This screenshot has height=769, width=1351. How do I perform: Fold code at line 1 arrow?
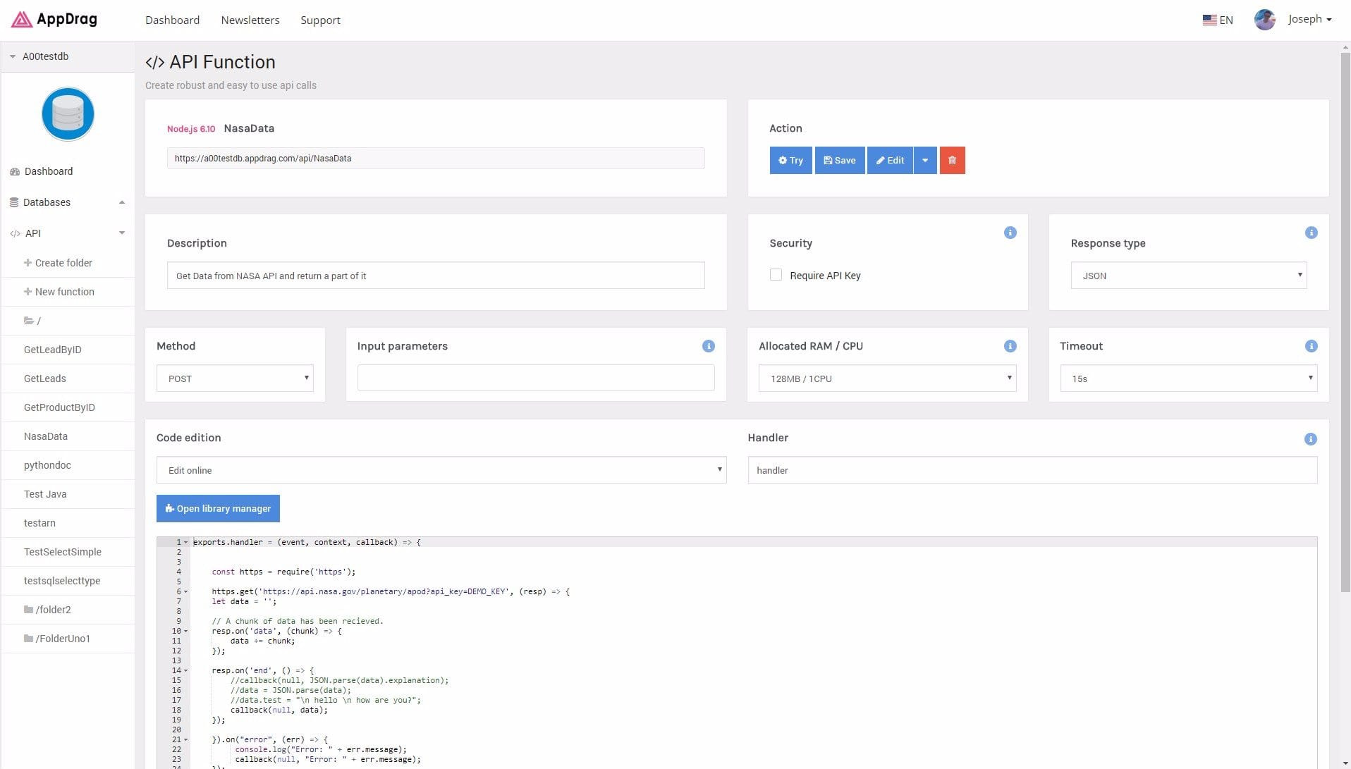pyautogui.click(x=186, y=543)
